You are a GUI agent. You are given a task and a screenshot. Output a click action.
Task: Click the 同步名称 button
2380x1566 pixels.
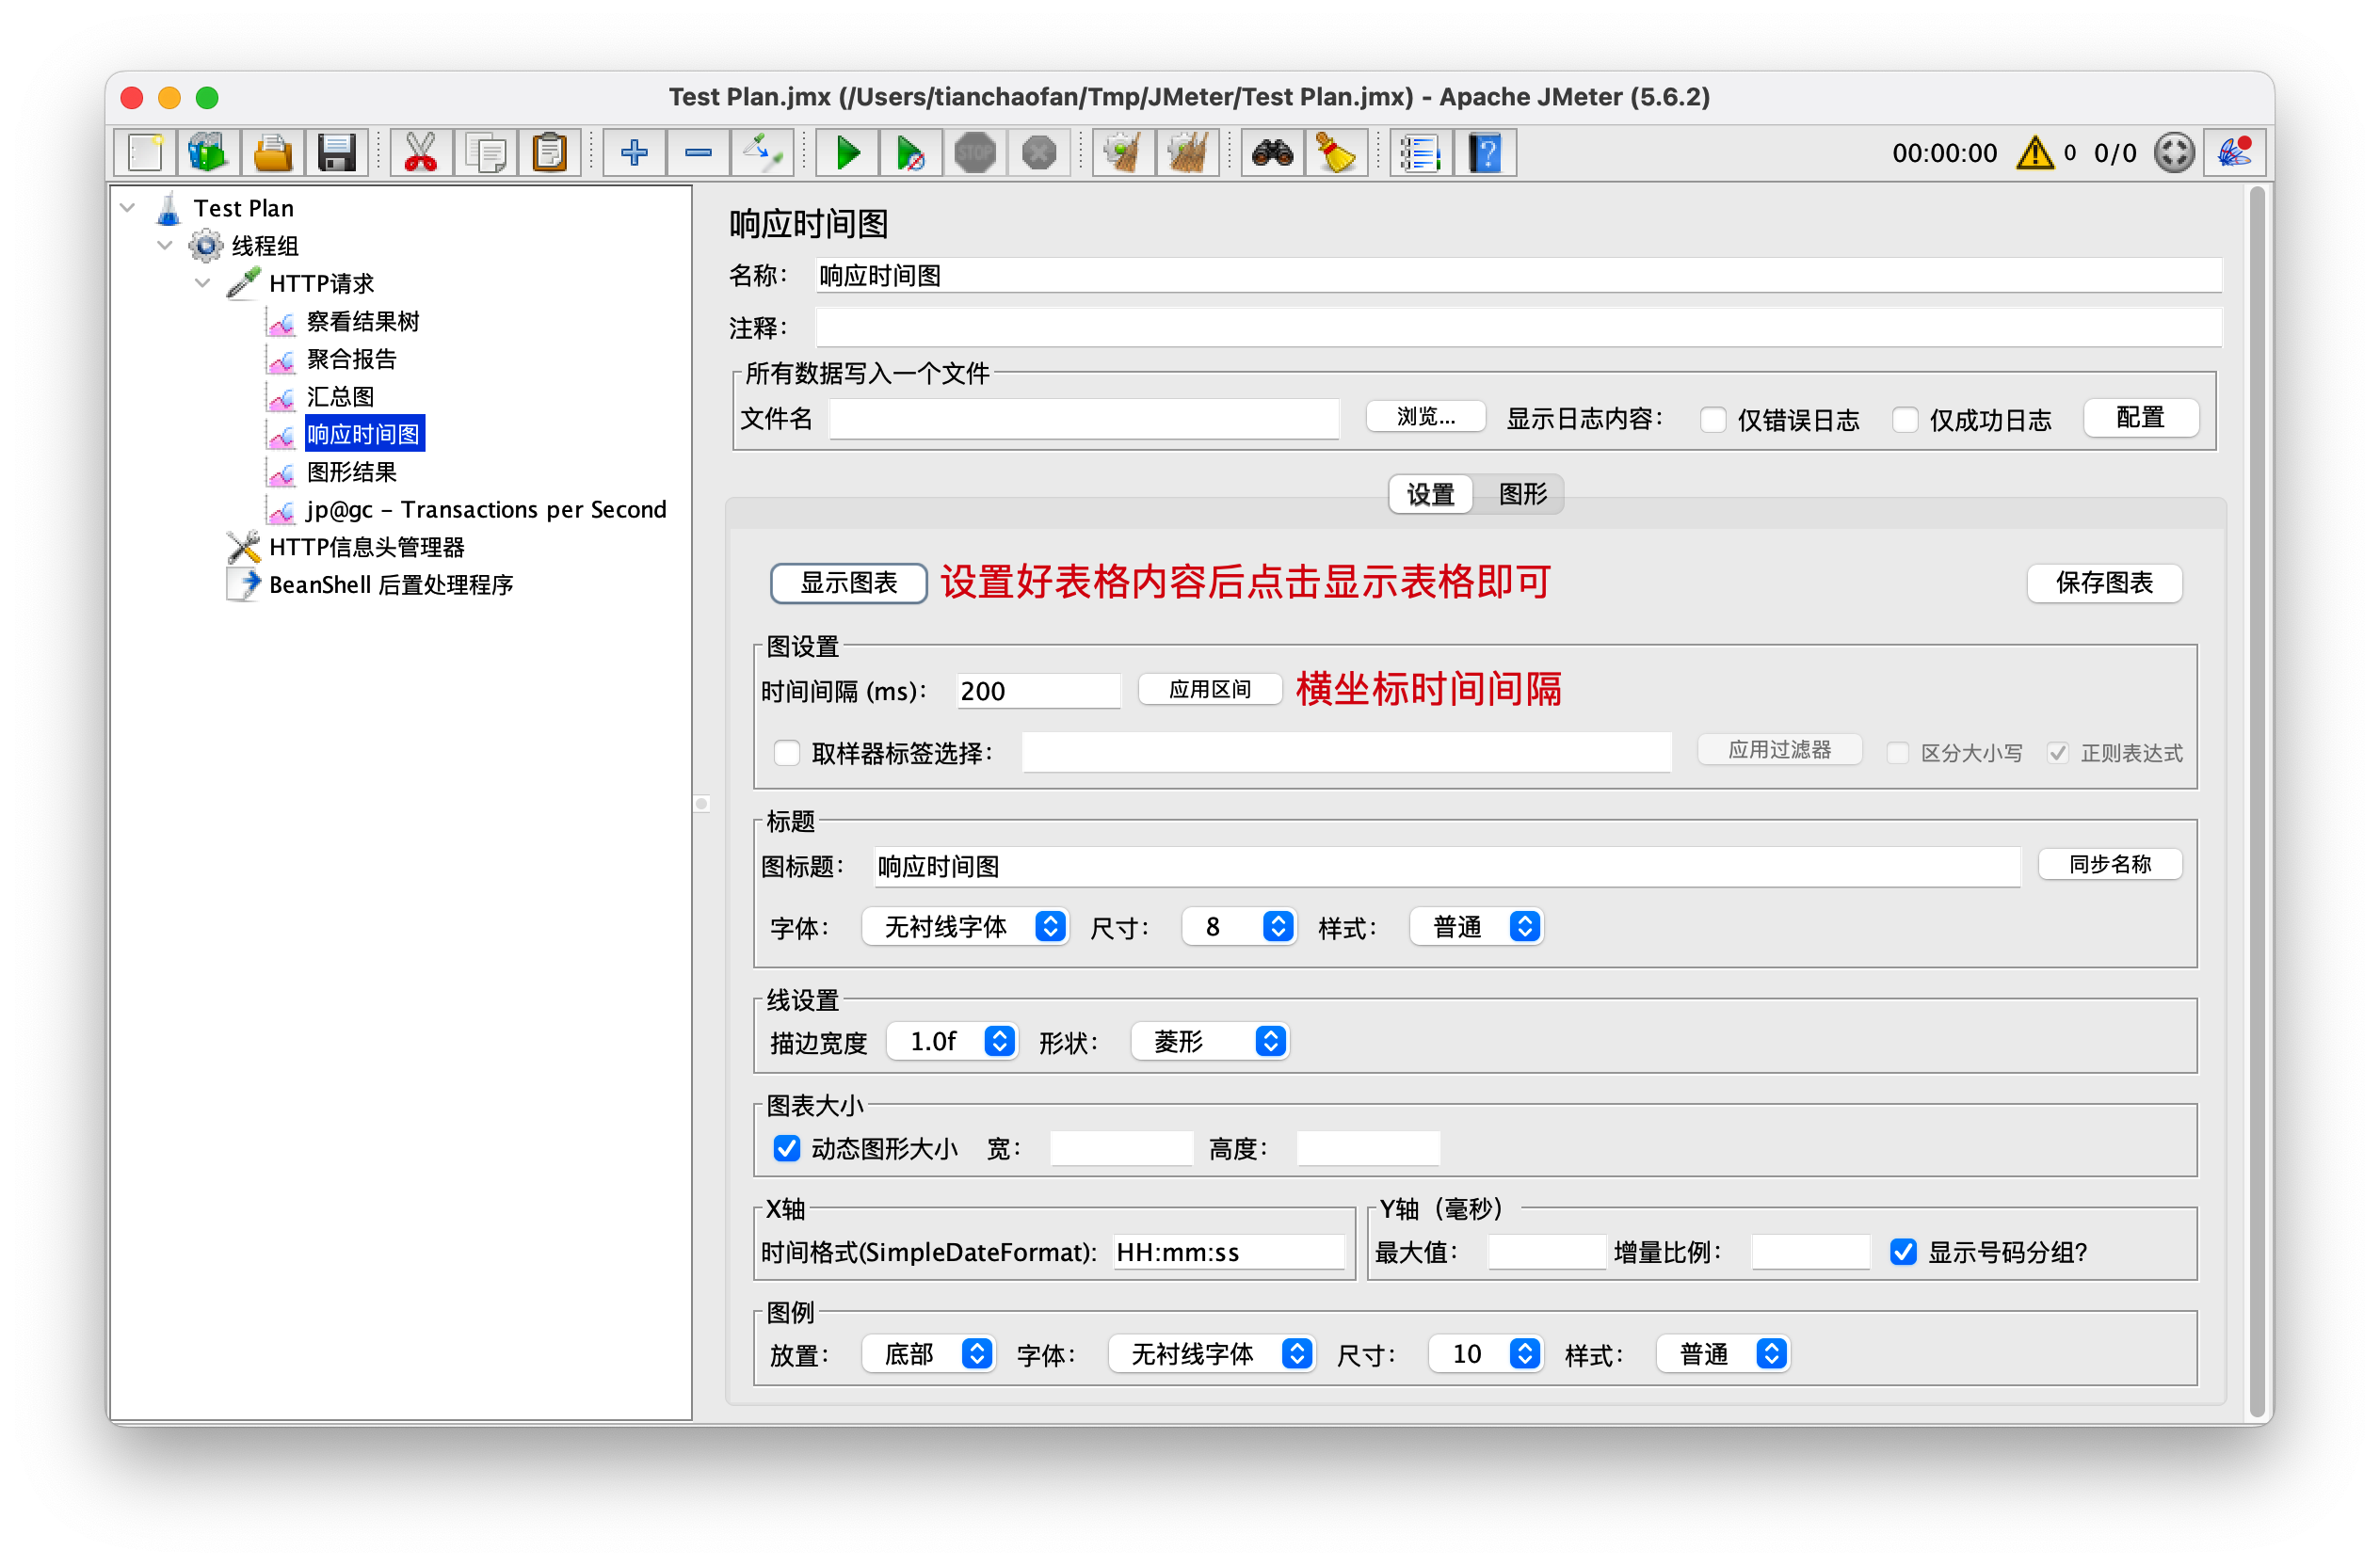[x=2109, y=863]
